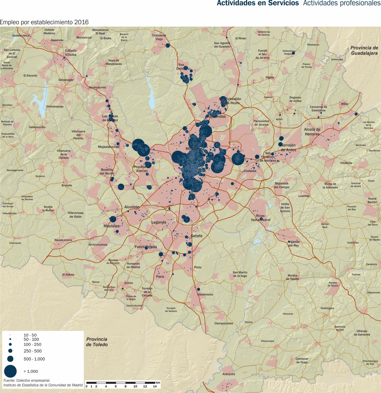Select the Alcalá de Henares label
Screen dimensions: 381x393
(x=312, y=132)
